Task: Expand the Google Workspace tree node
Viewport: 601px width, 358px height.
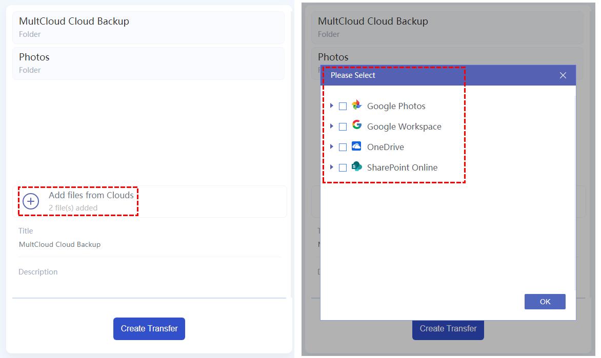Action: pyautogui.click(x=332, y=126)
